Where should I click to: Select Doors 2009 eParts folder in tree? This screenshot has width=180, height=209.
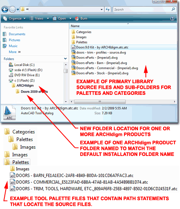pos(34,92)
